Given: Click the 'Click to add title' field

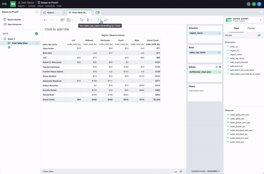Looking at the screenshot, I should tap(57, 29).
